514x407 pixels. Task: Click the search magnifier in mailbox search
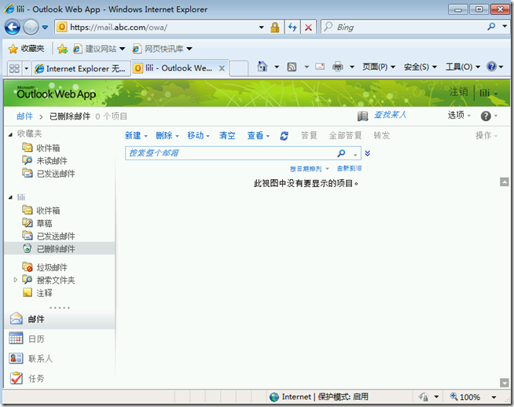click(x=341, y=153)
